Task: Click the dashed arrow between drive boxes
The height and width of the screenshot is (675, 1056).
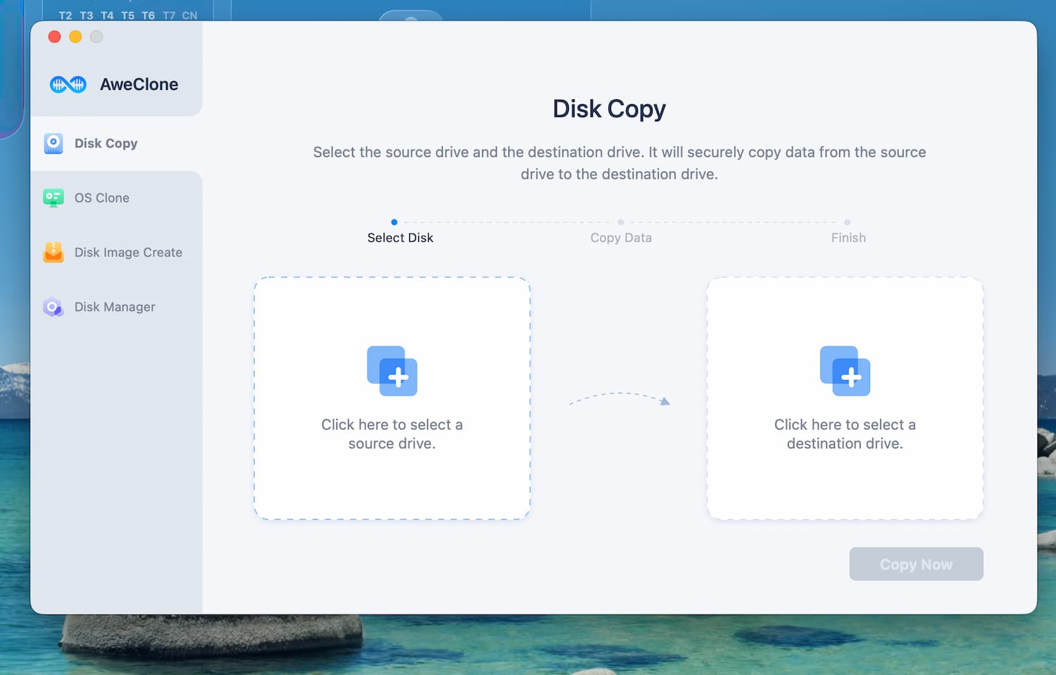Action: click(x=620, y=398)
